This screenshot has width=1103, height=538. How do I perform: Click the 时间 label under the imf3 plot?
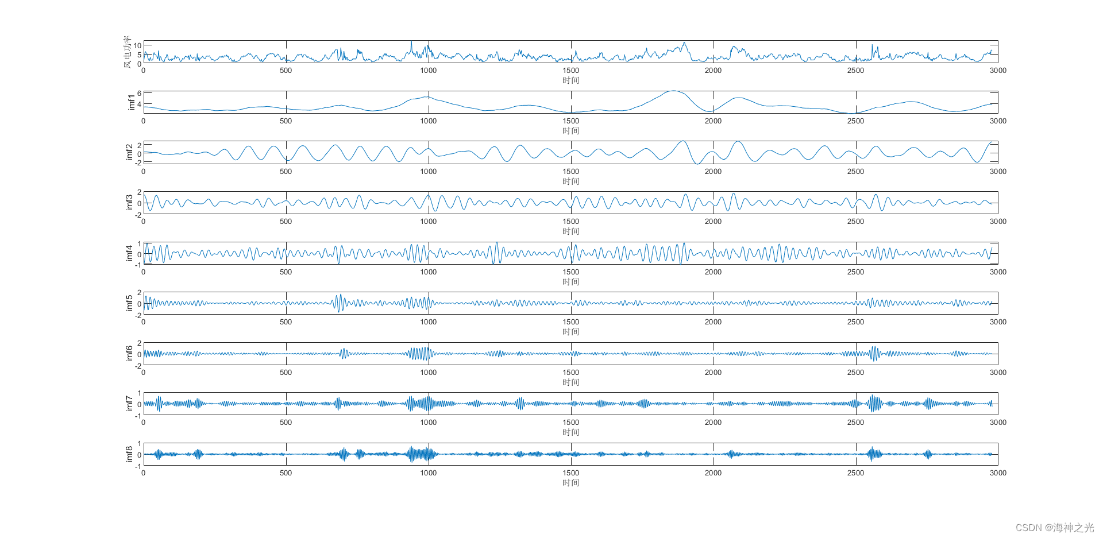pyautogui.click(x=570, y=231)
